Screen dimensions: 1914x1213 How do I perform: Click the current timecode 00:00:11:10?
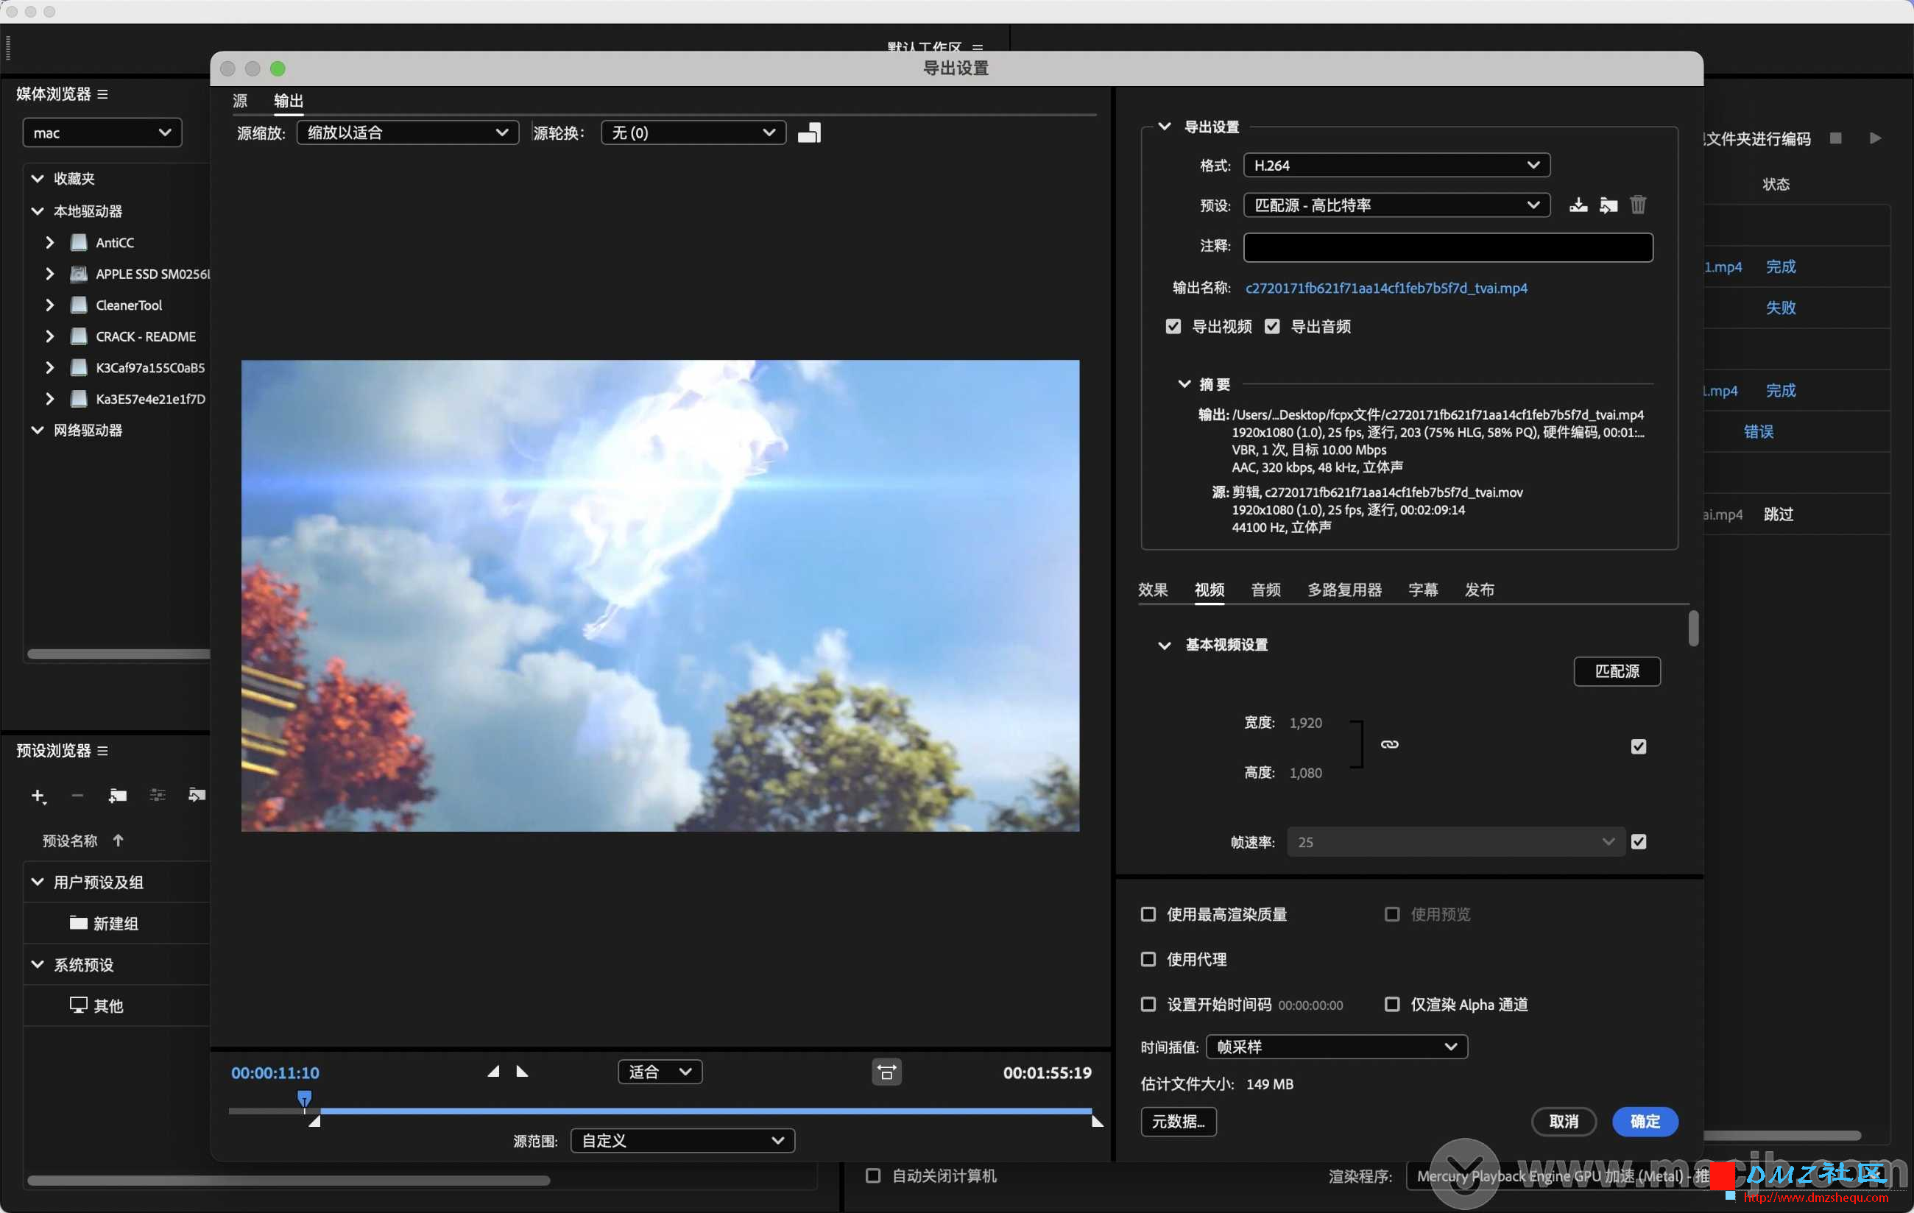click(275, 1073)
